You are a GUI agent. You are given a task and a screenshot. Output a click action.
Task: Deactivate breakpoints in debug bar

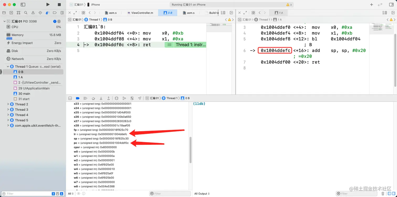point(78,98)
